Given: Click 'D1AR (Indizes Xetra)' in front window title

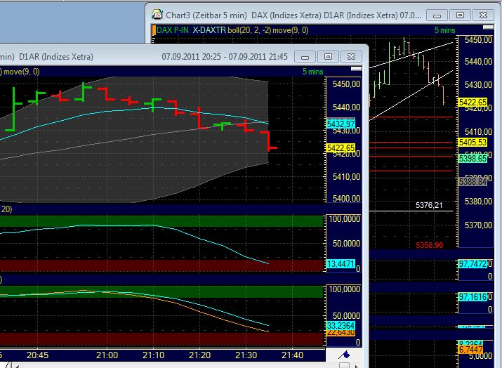Looking at the screenshot, I should coord(56,57).
